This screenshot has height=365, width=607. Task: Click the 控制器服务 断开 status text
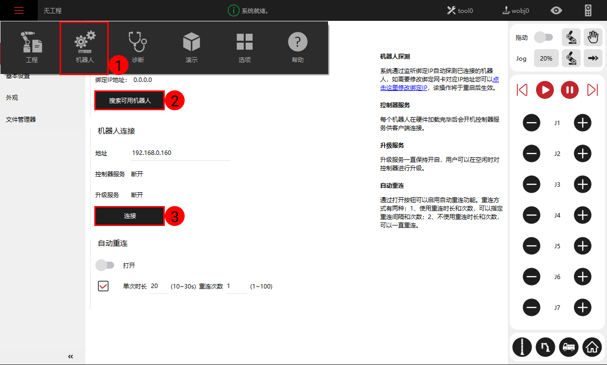pos(137,174)
